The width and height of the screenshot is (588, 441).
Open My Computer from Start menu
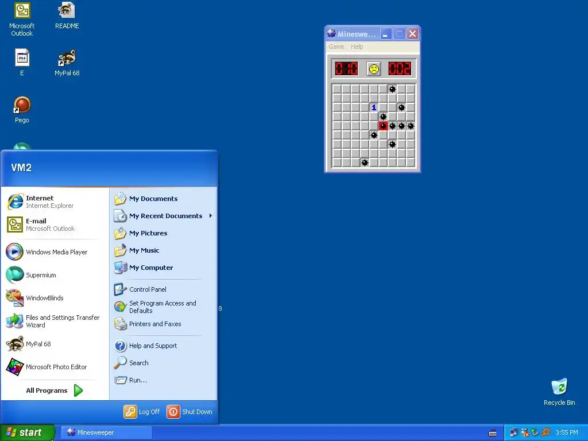point(164,268)
